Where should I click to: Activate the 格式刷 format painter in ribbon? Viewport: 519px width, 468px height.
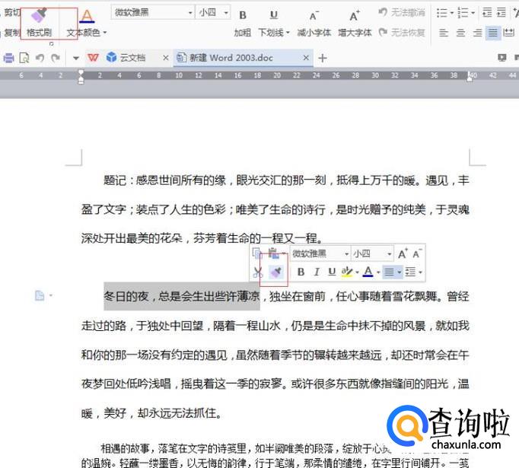(x=39, y=23)
